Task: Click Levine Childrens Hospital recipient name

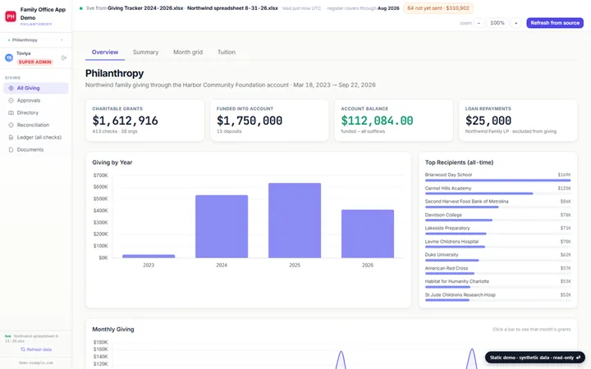Action: [x=451, y=241]
